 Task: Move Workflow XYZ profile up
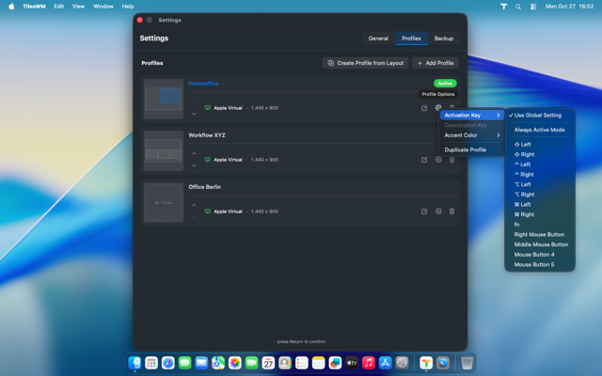(x=194, y=153)
